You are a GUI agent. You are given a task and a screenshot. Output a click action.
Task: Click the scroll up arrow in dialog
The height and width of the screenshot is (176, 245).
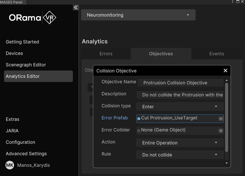click(x=226, y=80)
